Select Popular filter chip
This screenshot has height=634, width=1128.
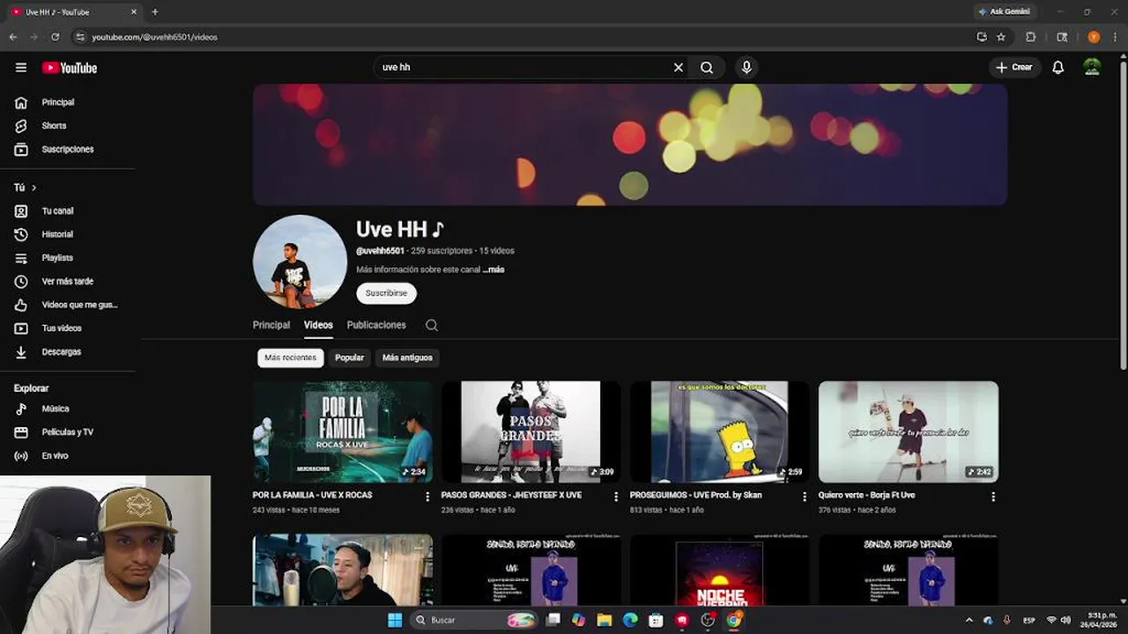(349, 358)
